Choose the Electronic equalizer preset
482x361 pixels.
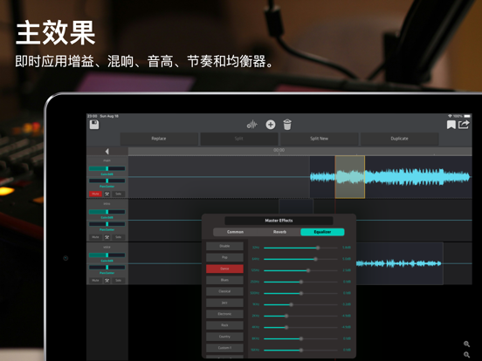pyautogui.click(x=224, y=314)
